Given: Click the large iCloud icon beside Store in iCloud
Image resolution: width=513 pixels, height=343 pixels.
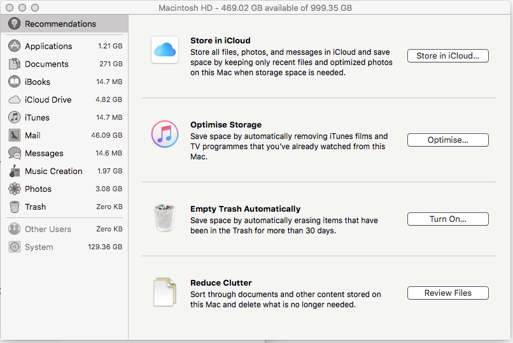Looking at the screenshot, I should 165,50.
